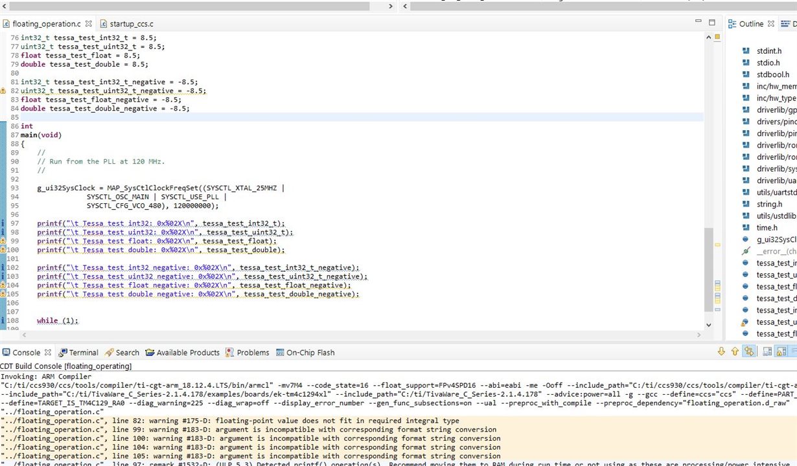
Task: Jump to previous error in console
Action: 735,351
